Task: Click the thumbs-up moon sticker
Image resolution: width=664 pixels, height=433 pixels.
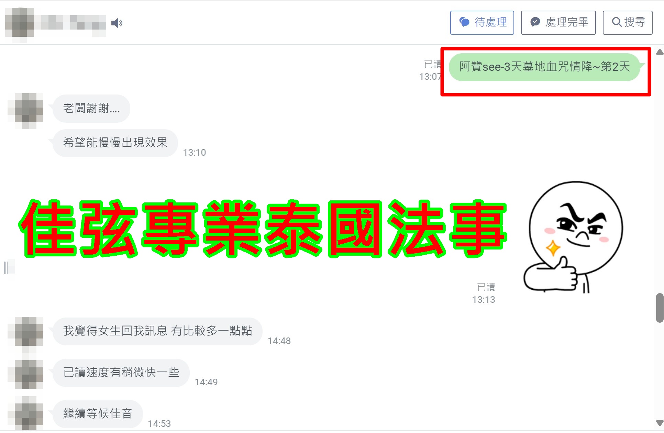Action: click(573, 237)
